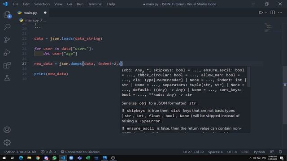Open the Explorer view in activity bar
Image resolution: width=287 pixels, height=161 pixels.
click(7, 14)
